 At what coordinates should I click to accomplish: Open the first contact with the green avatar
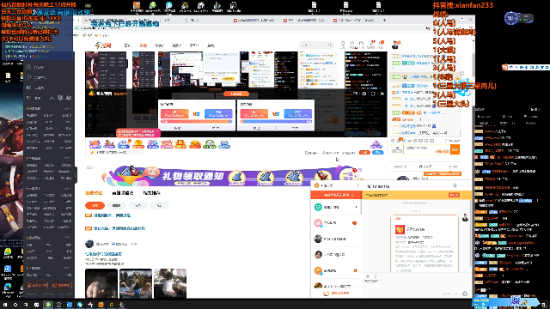click(335, 207)
